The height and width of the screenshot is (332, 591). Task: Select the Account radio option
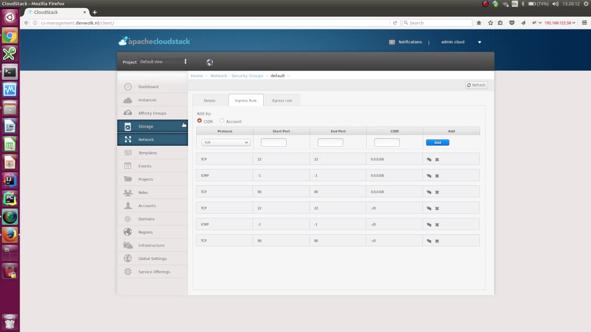point(222,121)
